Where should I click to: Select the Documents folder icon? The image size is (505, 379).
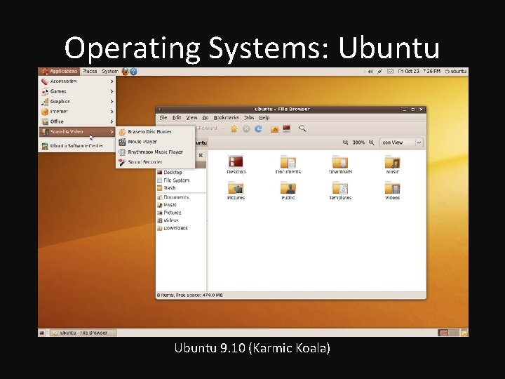pos(288,164)
